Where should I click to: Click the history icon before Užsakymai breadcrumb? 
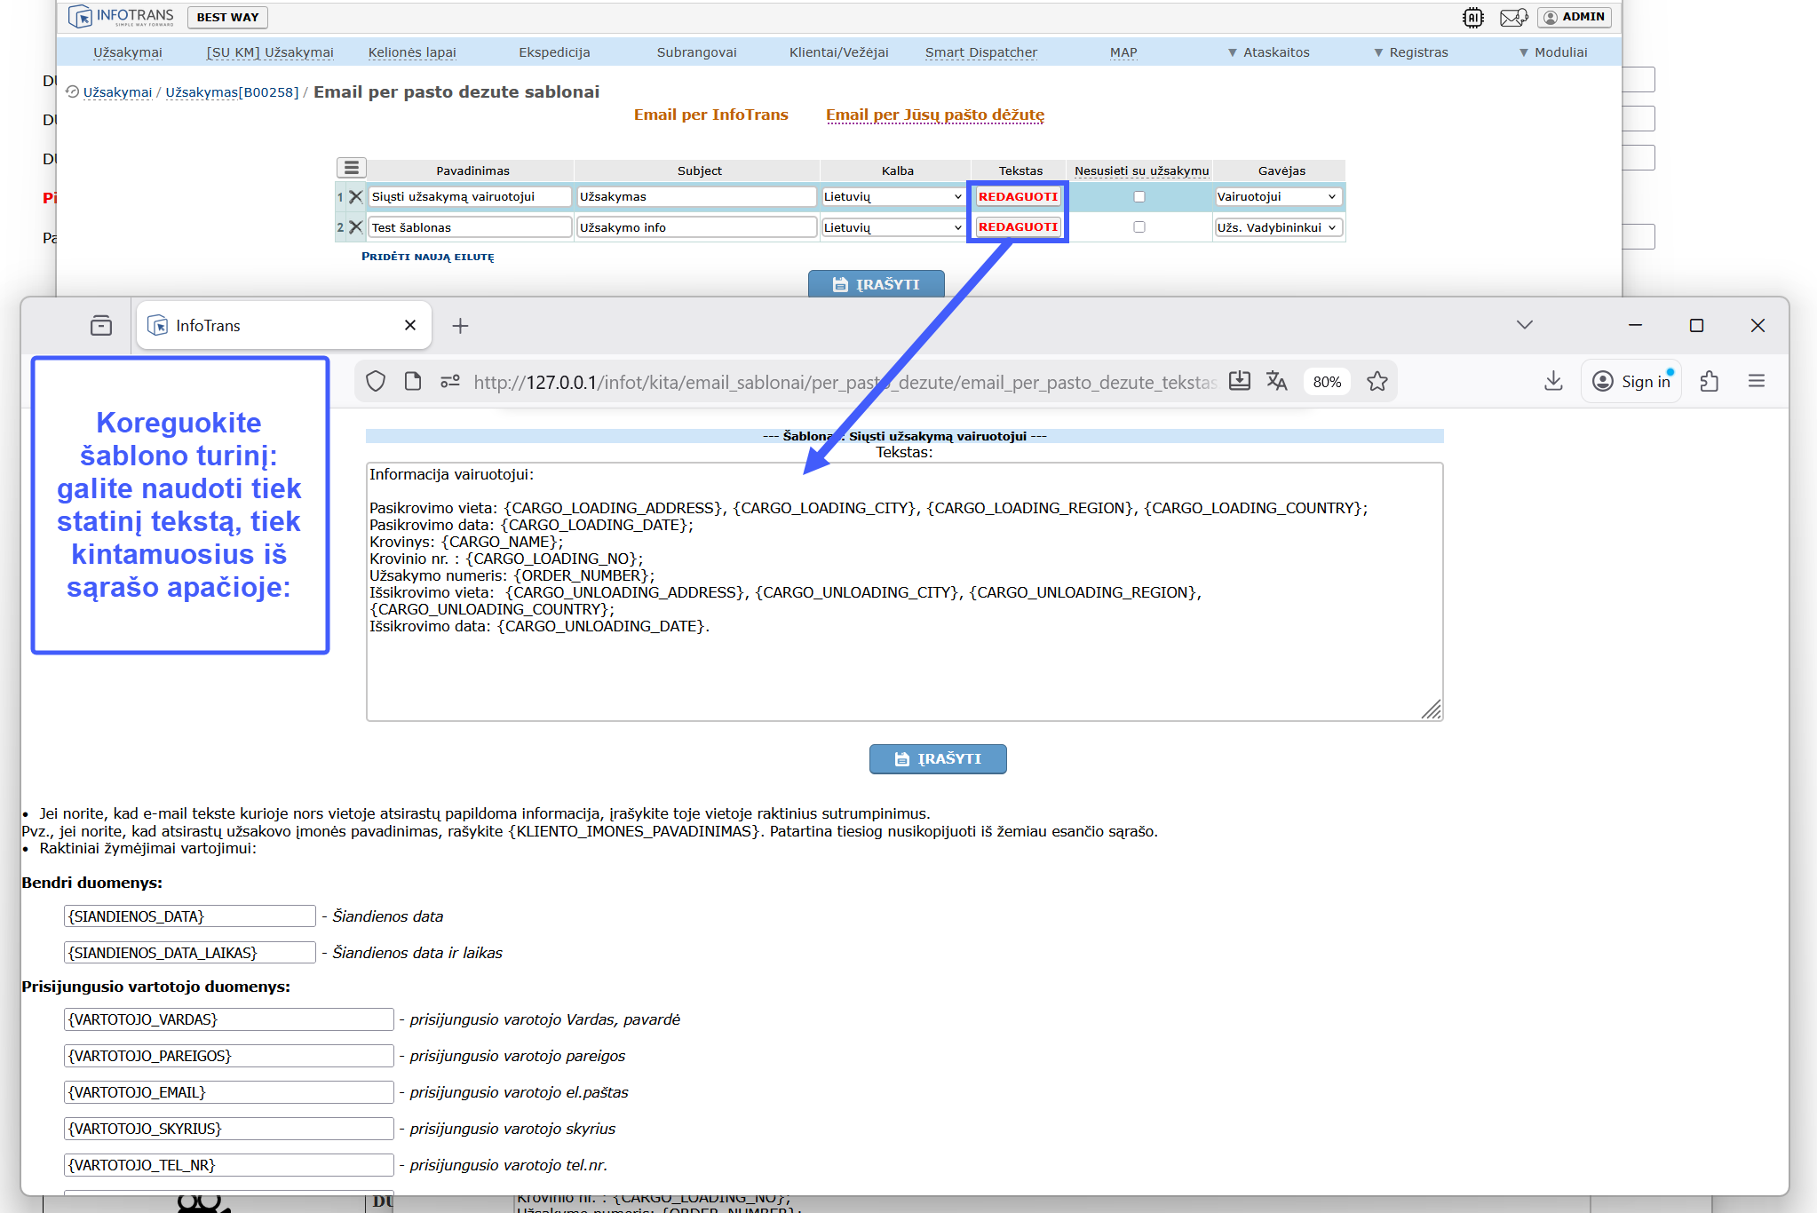click(73, 91)
